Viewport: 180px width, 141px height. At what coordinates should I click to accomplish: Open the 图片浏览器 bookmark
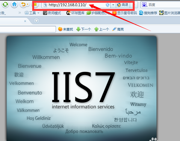point(169,13)
